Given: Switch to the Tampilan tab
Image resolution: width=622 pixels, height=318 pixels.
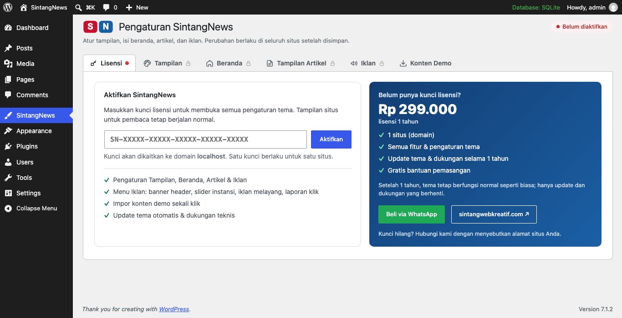Looking at the screenshot, I should pos(167,63).
